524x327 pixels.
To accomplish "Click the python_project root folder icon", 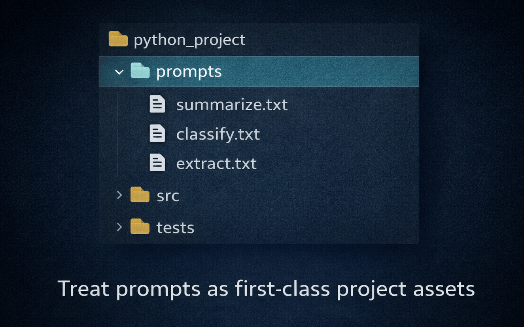I will pos(118,39).
